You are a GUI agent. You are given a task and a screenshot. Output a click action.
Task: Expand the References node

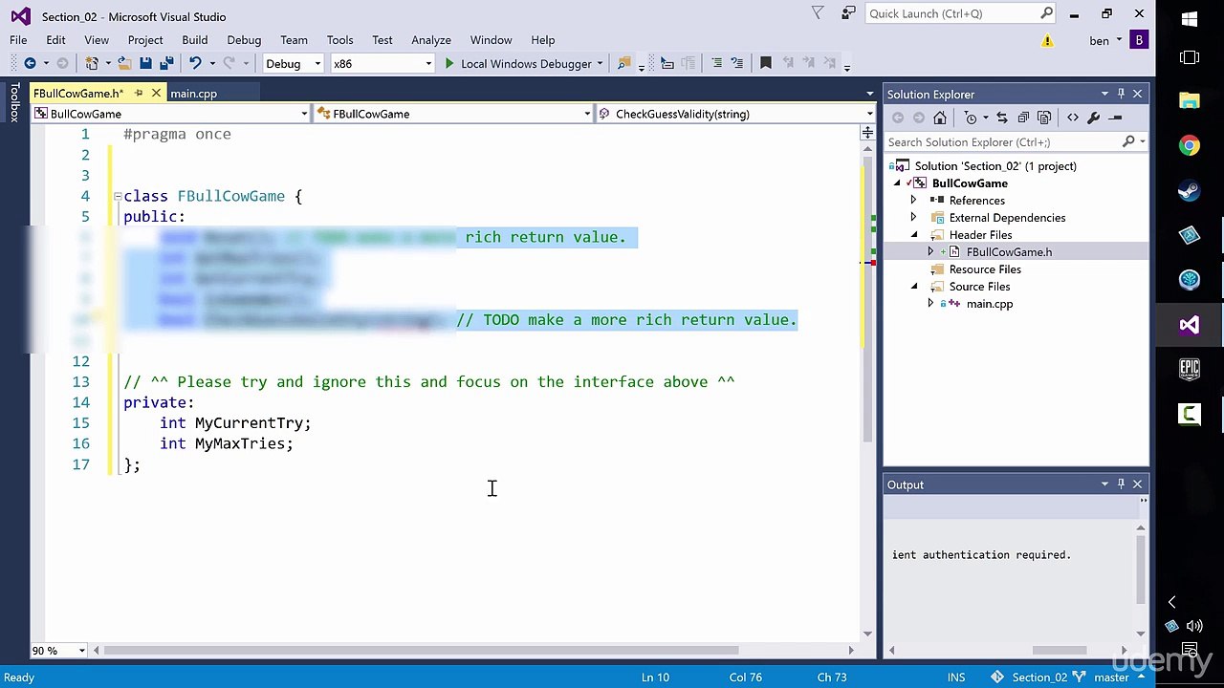click(913, 201)
